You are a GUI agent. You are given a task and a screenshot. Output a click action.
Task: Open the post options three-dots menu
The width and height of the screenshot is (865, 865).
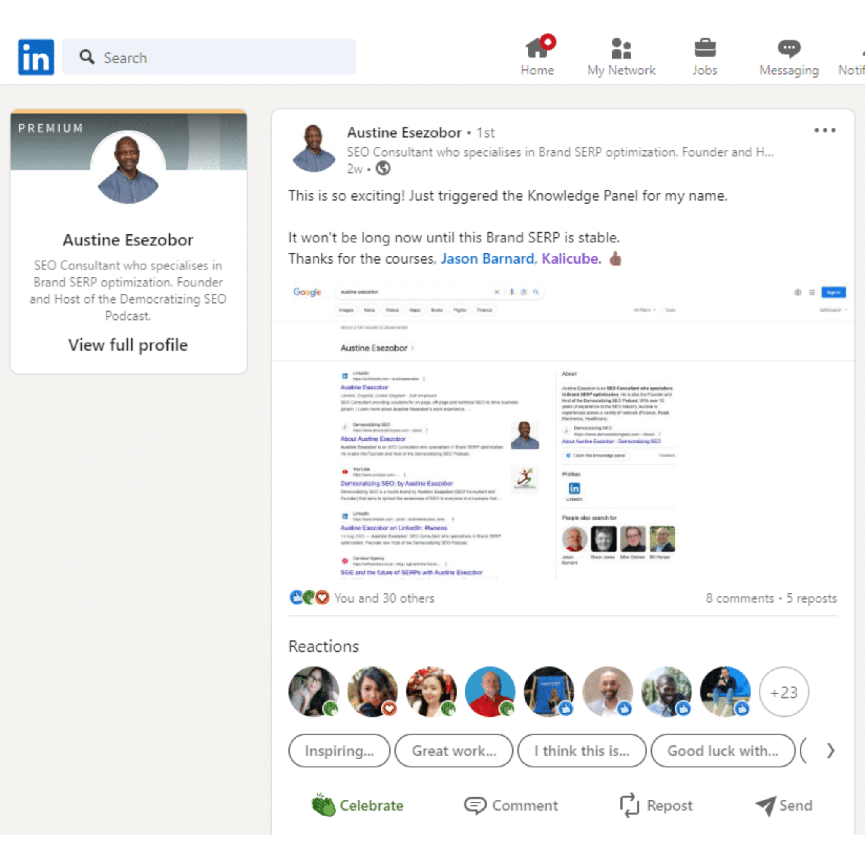825,130
